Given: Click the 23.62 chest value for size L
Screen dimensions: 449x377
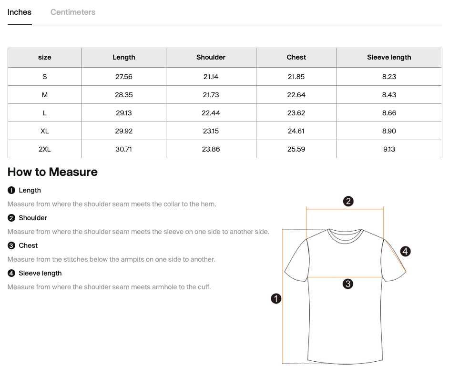Looking at the screenshot, I should pyautogui.click(x=296, y=113).
